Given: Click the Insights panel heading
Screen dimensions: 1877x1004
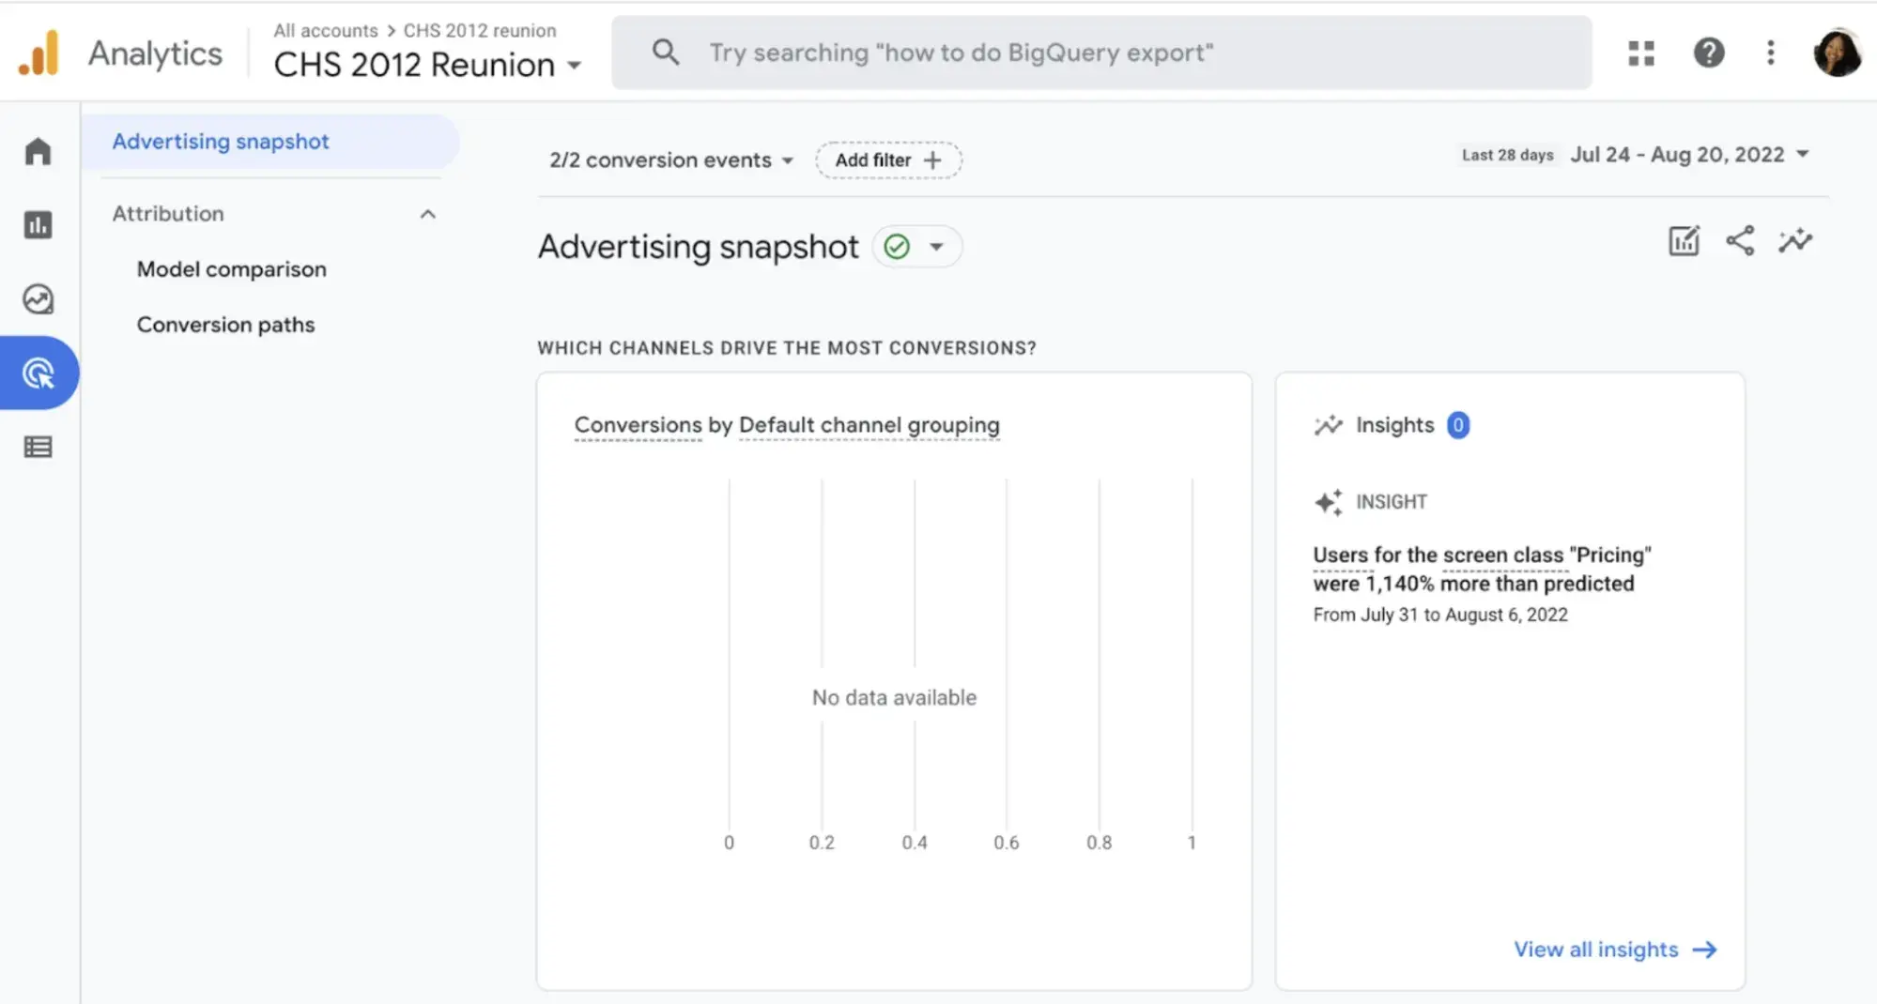Looking at the screenshot, I should pos(1395,425).
